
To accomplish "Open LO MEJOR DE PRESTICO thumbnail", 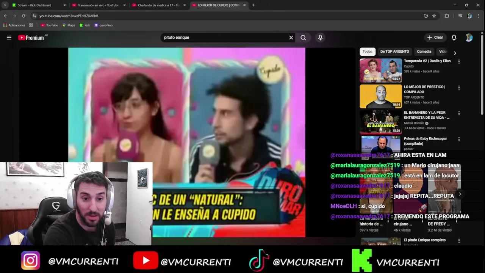I will click(x=381, y=96).
